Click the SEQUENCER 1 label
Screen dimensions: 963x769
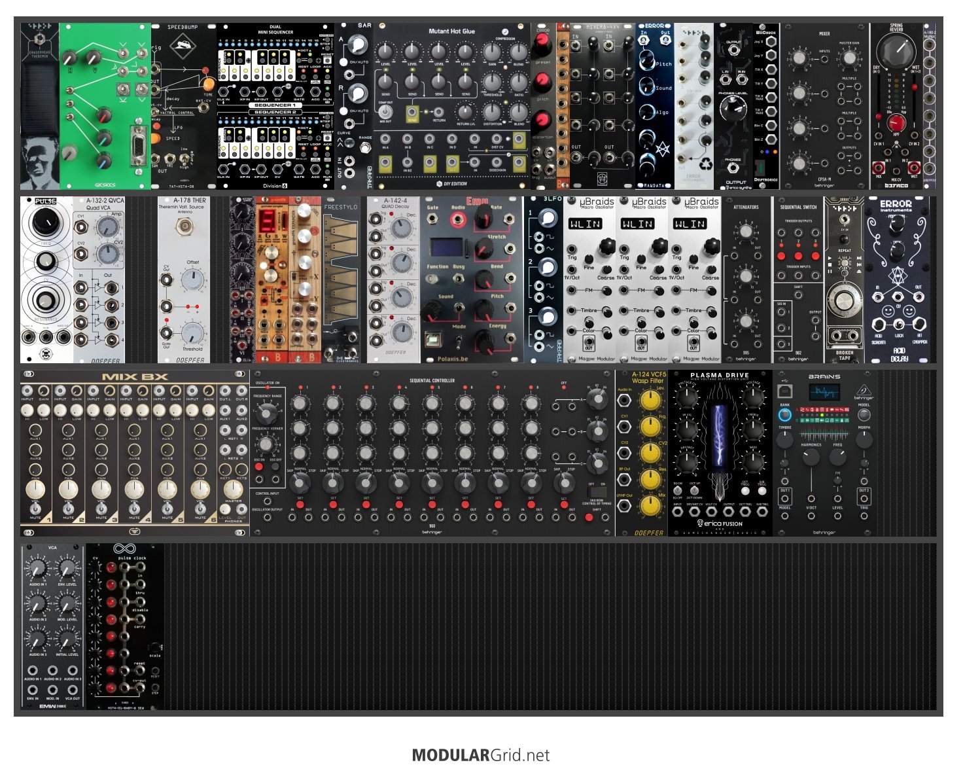point(274,105)
